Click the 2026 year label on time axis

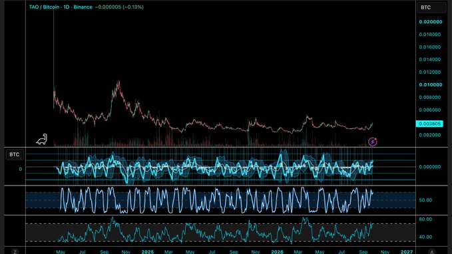coord(277,252)
